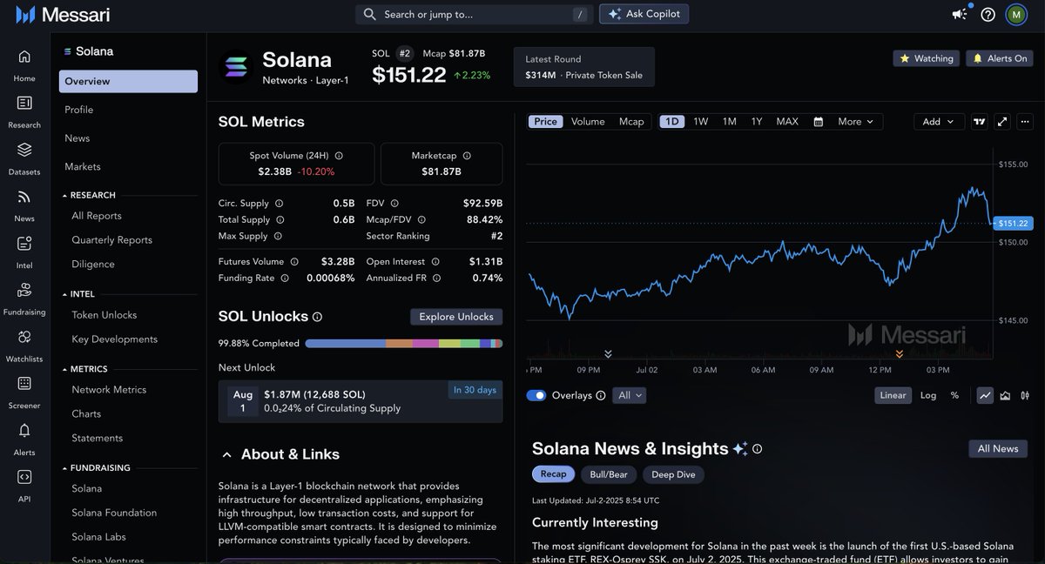
Task: Open Token Unlocks in sidebar
Action: [x=104, y=315]
